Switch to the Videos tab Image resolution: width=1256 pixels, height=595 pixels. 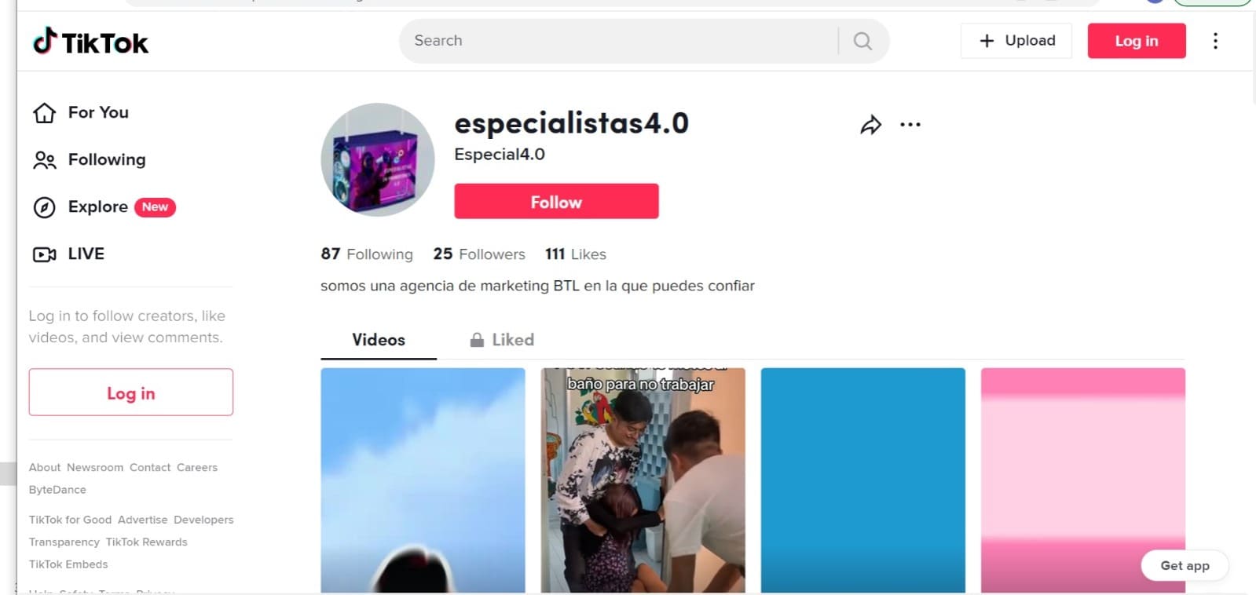379,340
